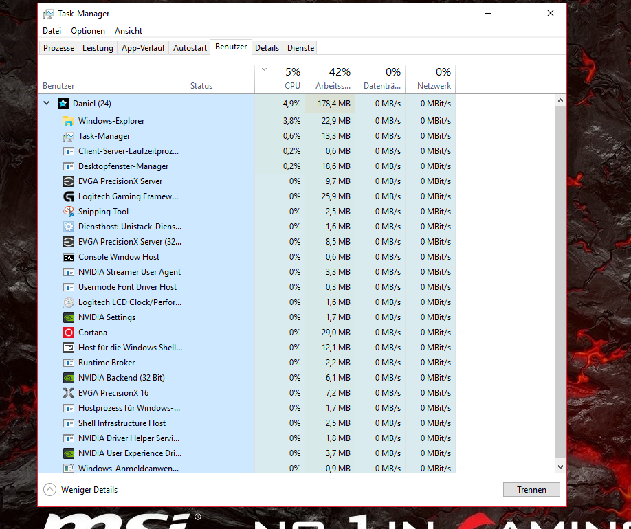Click the scrollbar up arrow
This screenshot has width=631, height=529.
(x=561, y=100)
